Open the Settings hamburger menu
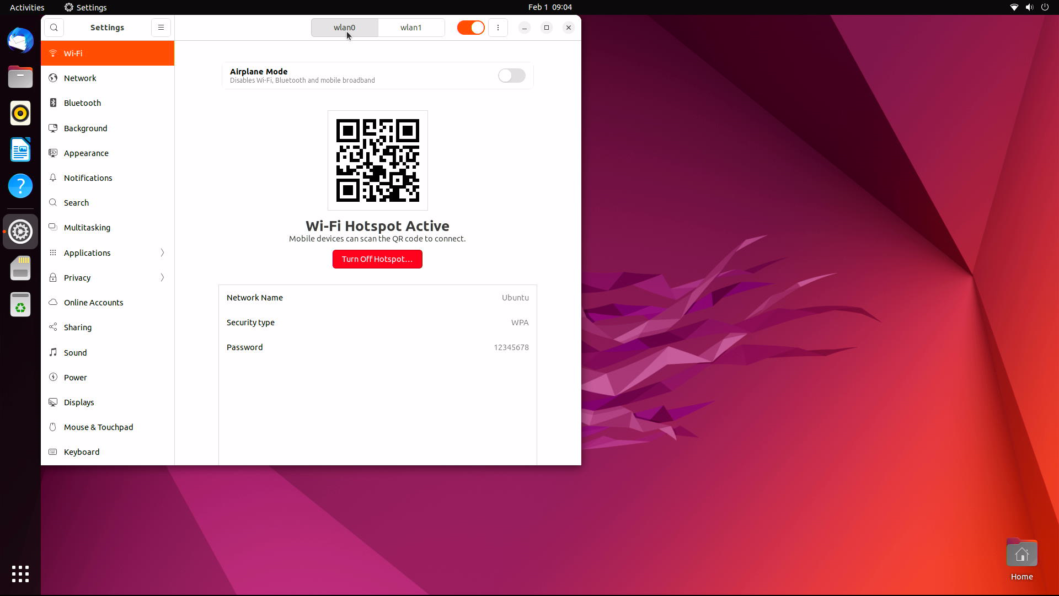Viewport: 1059px width, 596px height. click(x=161, y=28)
